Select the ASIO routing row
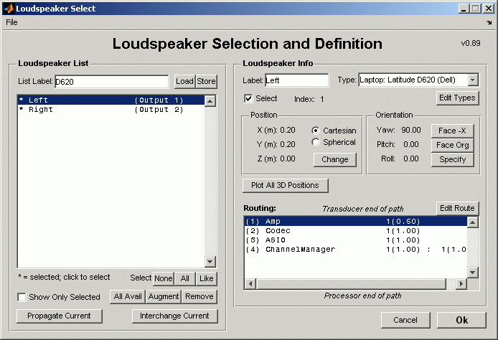498x340 pixels. point(356,240)
